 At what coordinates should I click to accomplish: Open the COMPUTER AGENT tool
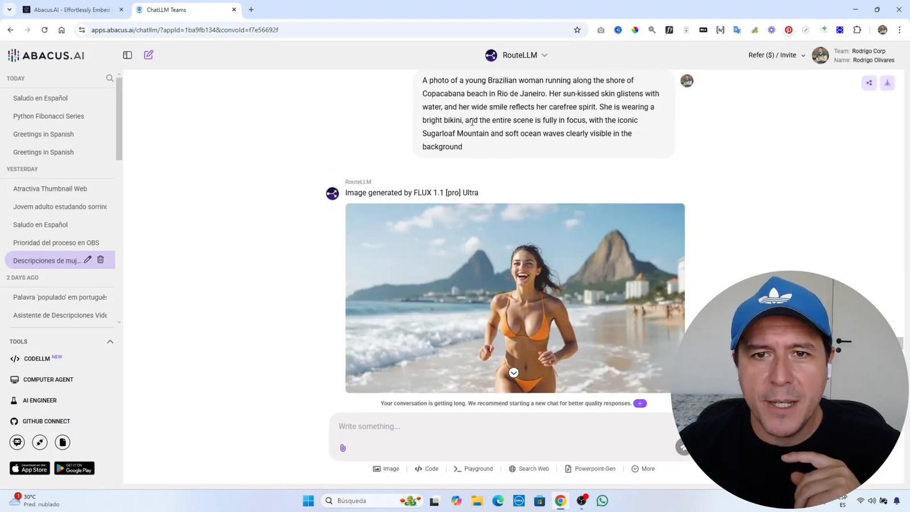click(x=48, y=379)
